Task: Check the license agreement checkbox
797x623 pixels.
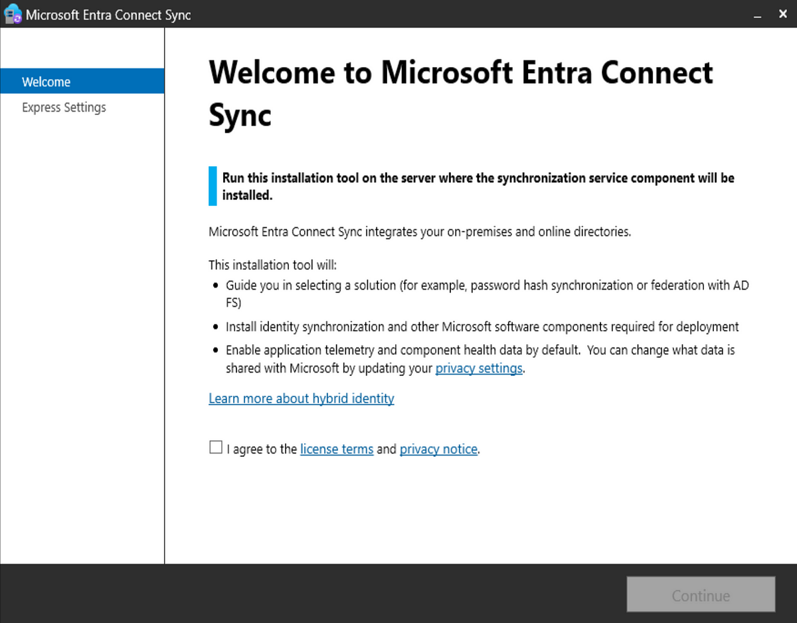Action: [x=215, y=447]
